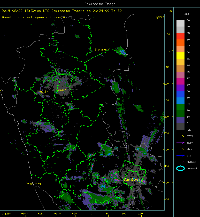
Task: Click the yellow 67CB arrow in legend
Action: 180,136
